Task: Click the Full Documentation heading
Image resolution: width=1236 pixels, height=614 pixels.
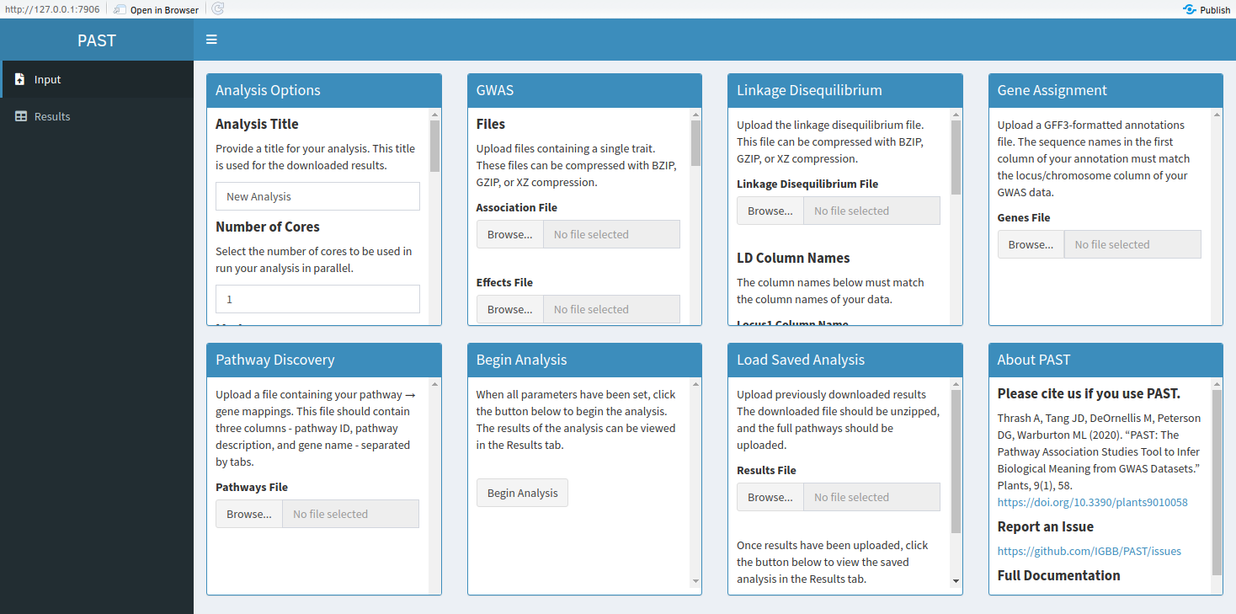Action: [1058, 575]
